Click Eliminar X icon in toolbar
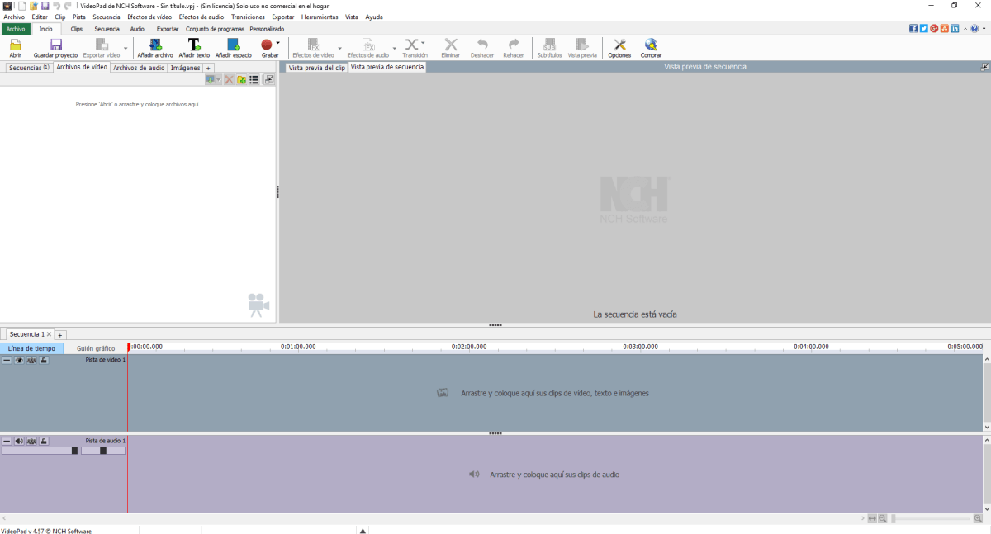This screenshot has height=534, width=991. (451, 45)
